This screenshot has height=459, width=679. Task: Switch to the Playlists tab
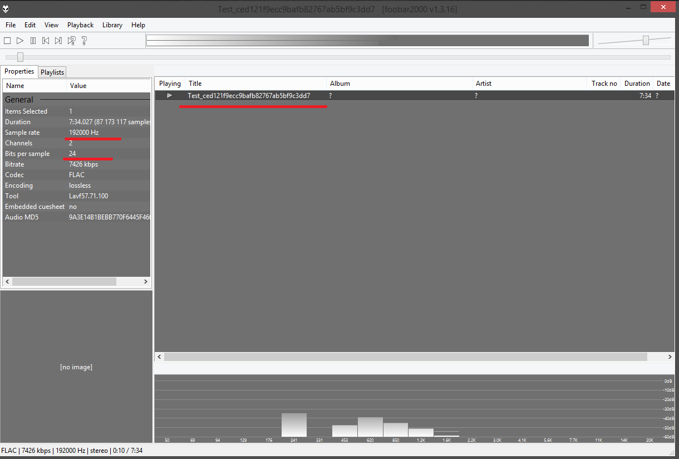(52, 72)
